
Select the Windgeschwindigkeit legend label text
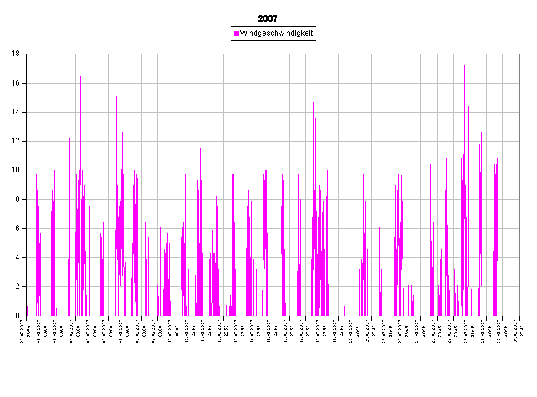coord(277,33)
